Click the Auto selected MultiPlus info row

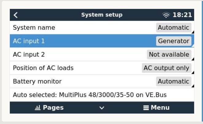tap(90, 95)
